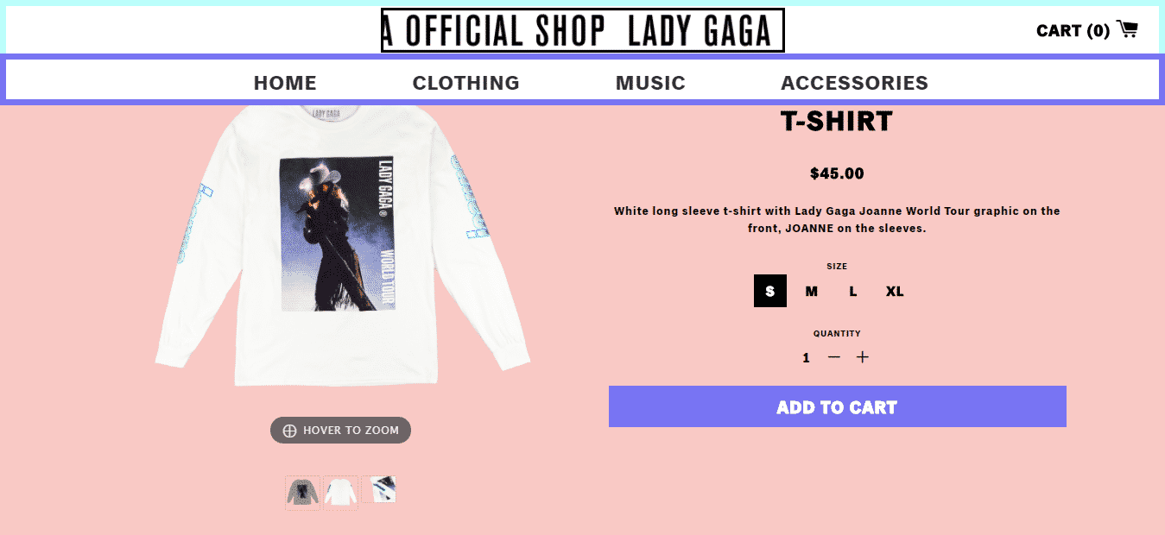Screen dimensions: 1165x535
Task: Select the white shirt back thumbnail
Action: [x=340, y=492]
